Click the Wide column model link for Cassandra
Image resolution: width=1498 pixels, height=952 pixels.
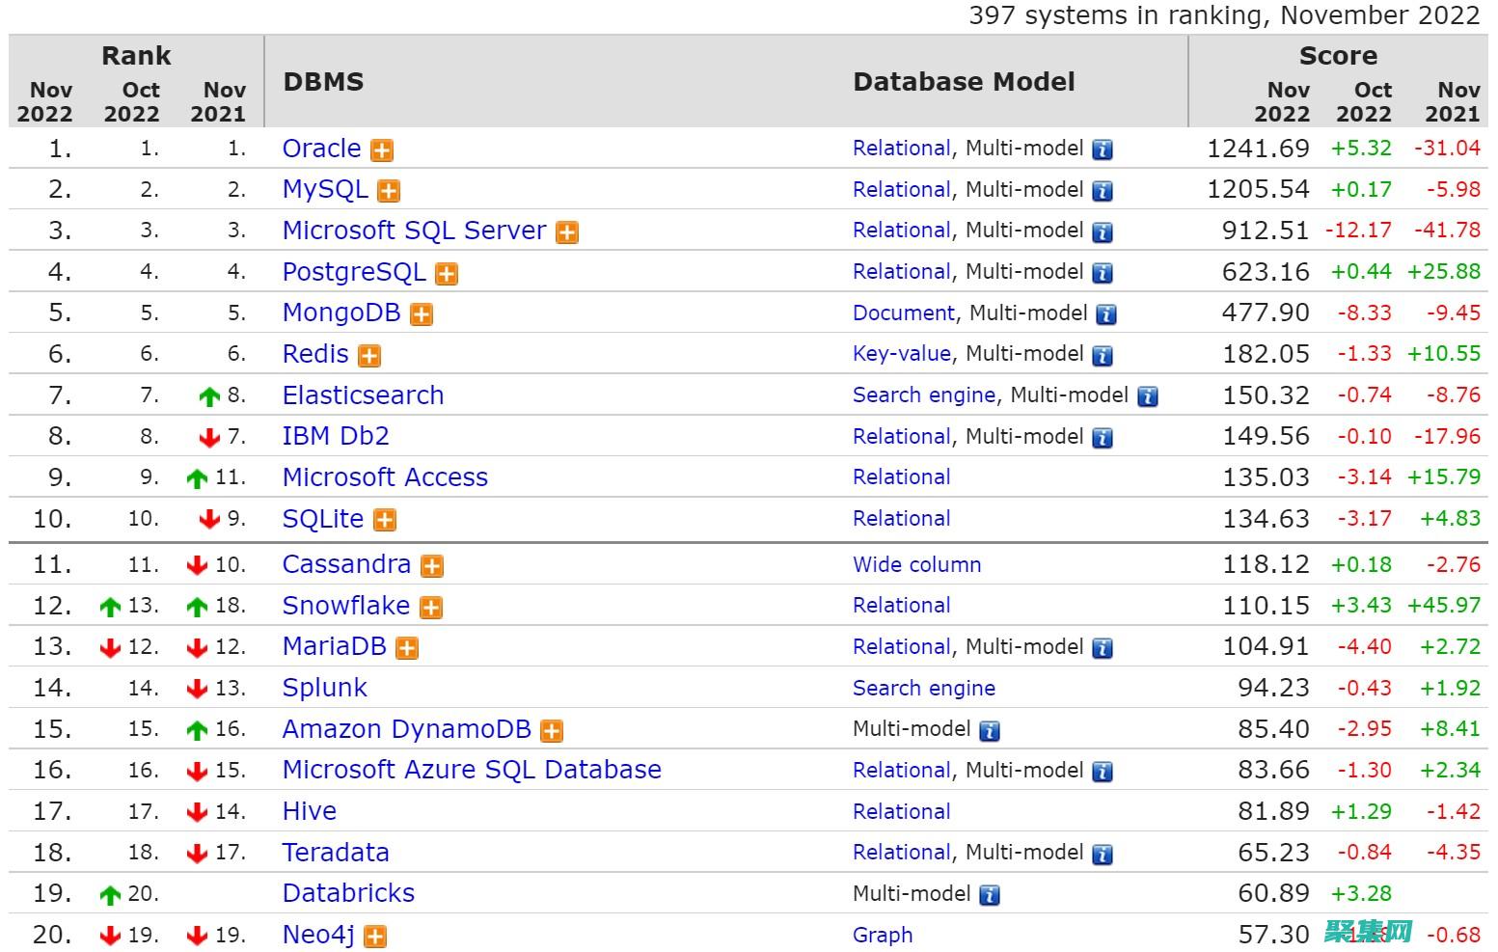(916, 564)
